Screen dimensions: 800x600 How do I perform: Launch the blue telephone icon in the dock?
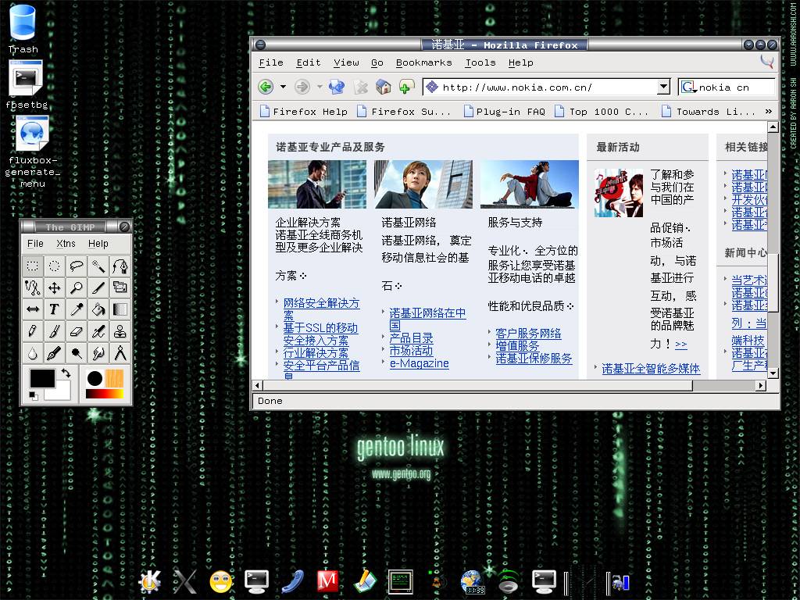[293, 581]
